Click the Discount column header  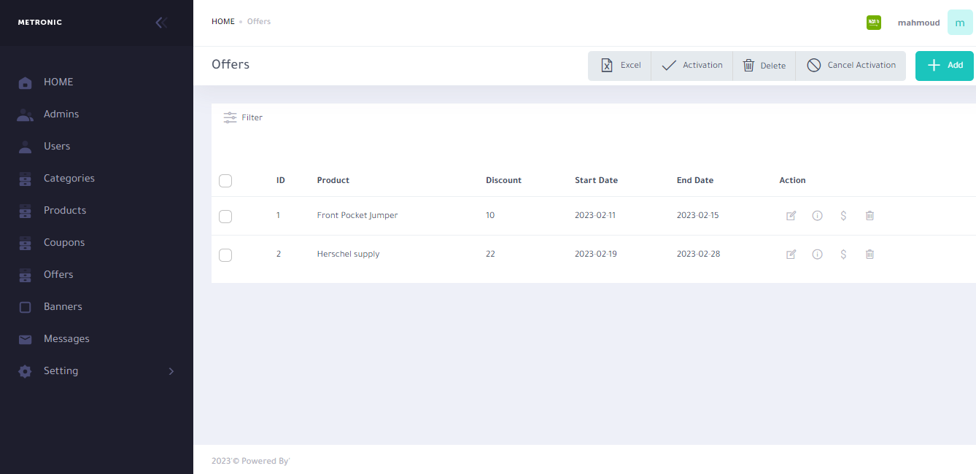tap(504, 180)
